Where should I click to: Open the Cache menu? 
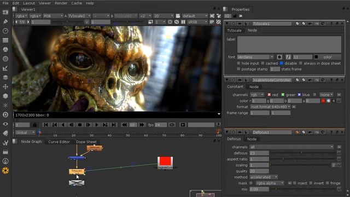pyautogui.click(x=77, y=3)
